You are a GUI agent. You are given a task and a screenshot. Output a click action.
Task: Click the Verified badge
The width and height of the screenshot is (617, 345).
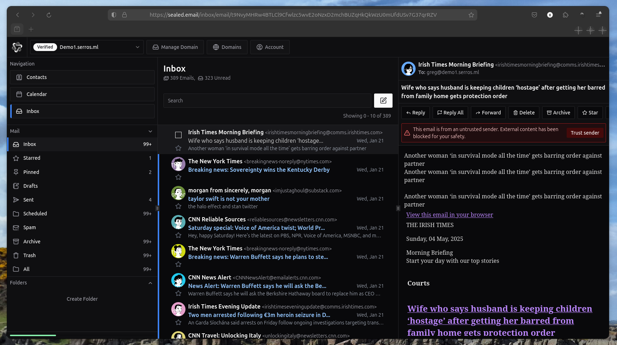(45, 47)
